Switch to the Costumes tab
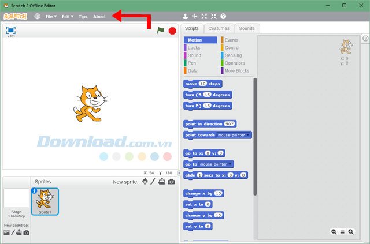This screenshot has height=244, width=370. pyautogui.click(x=219, y=28)
